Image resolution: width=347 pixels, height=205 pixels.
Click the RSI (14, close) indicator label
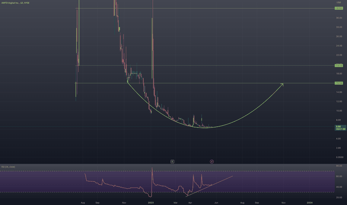pyautogui.click(x=8, y=167)
